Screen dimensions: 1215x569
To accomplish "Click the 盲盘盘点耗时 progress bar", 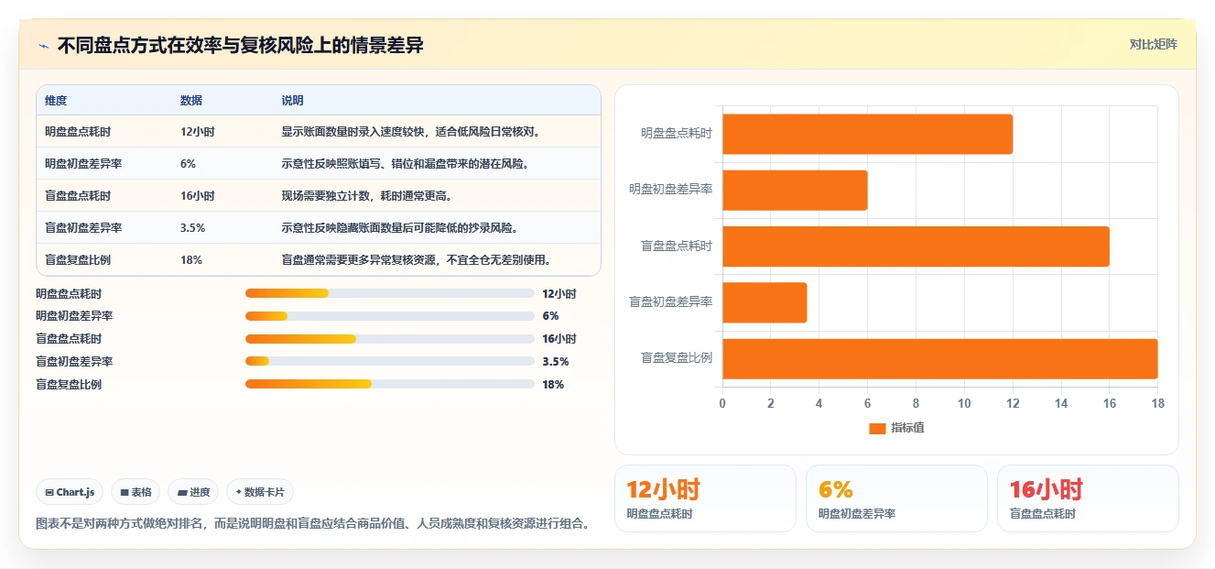I will click(x=389, y=339).
